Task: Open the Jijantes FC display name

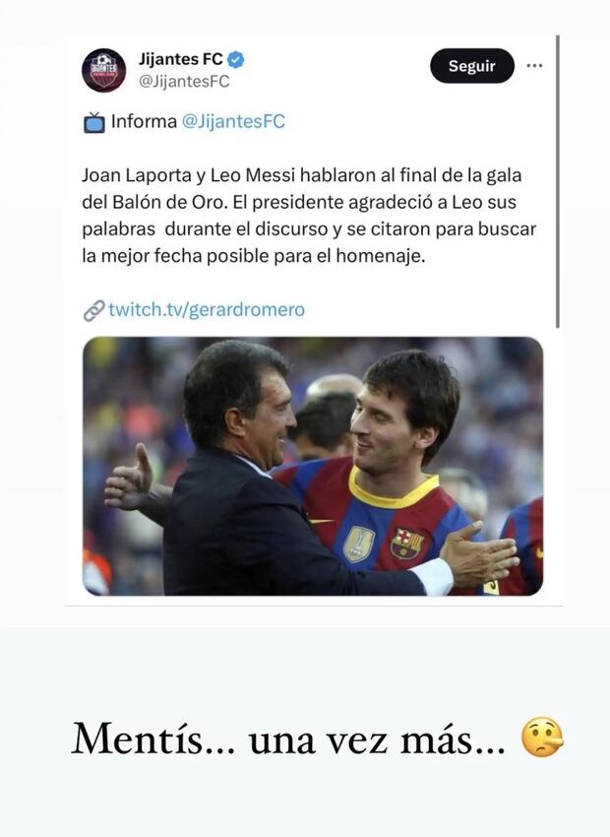Action: point(181,60)
